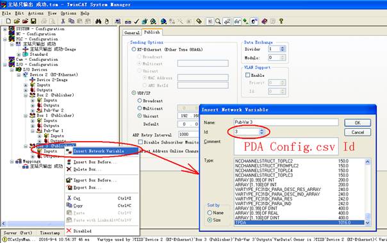
Task: Select the RT-Ethernet radio button
Action: coord(134,49)
